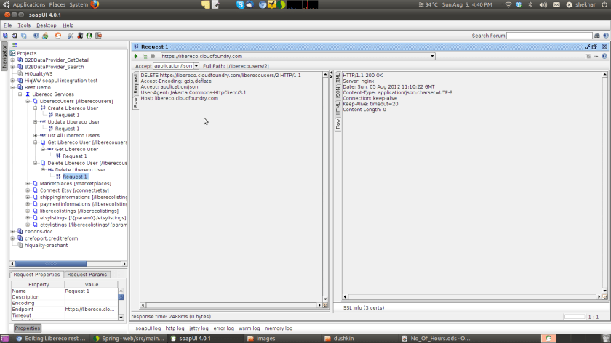Click the Preferences tools icon in toolbar
The image size is (611, 343).
tap(71, 35)
